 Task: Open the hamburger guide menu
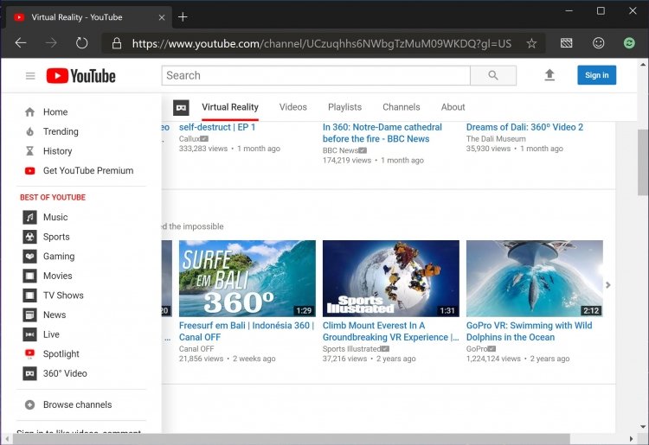[x=30, y=76]
